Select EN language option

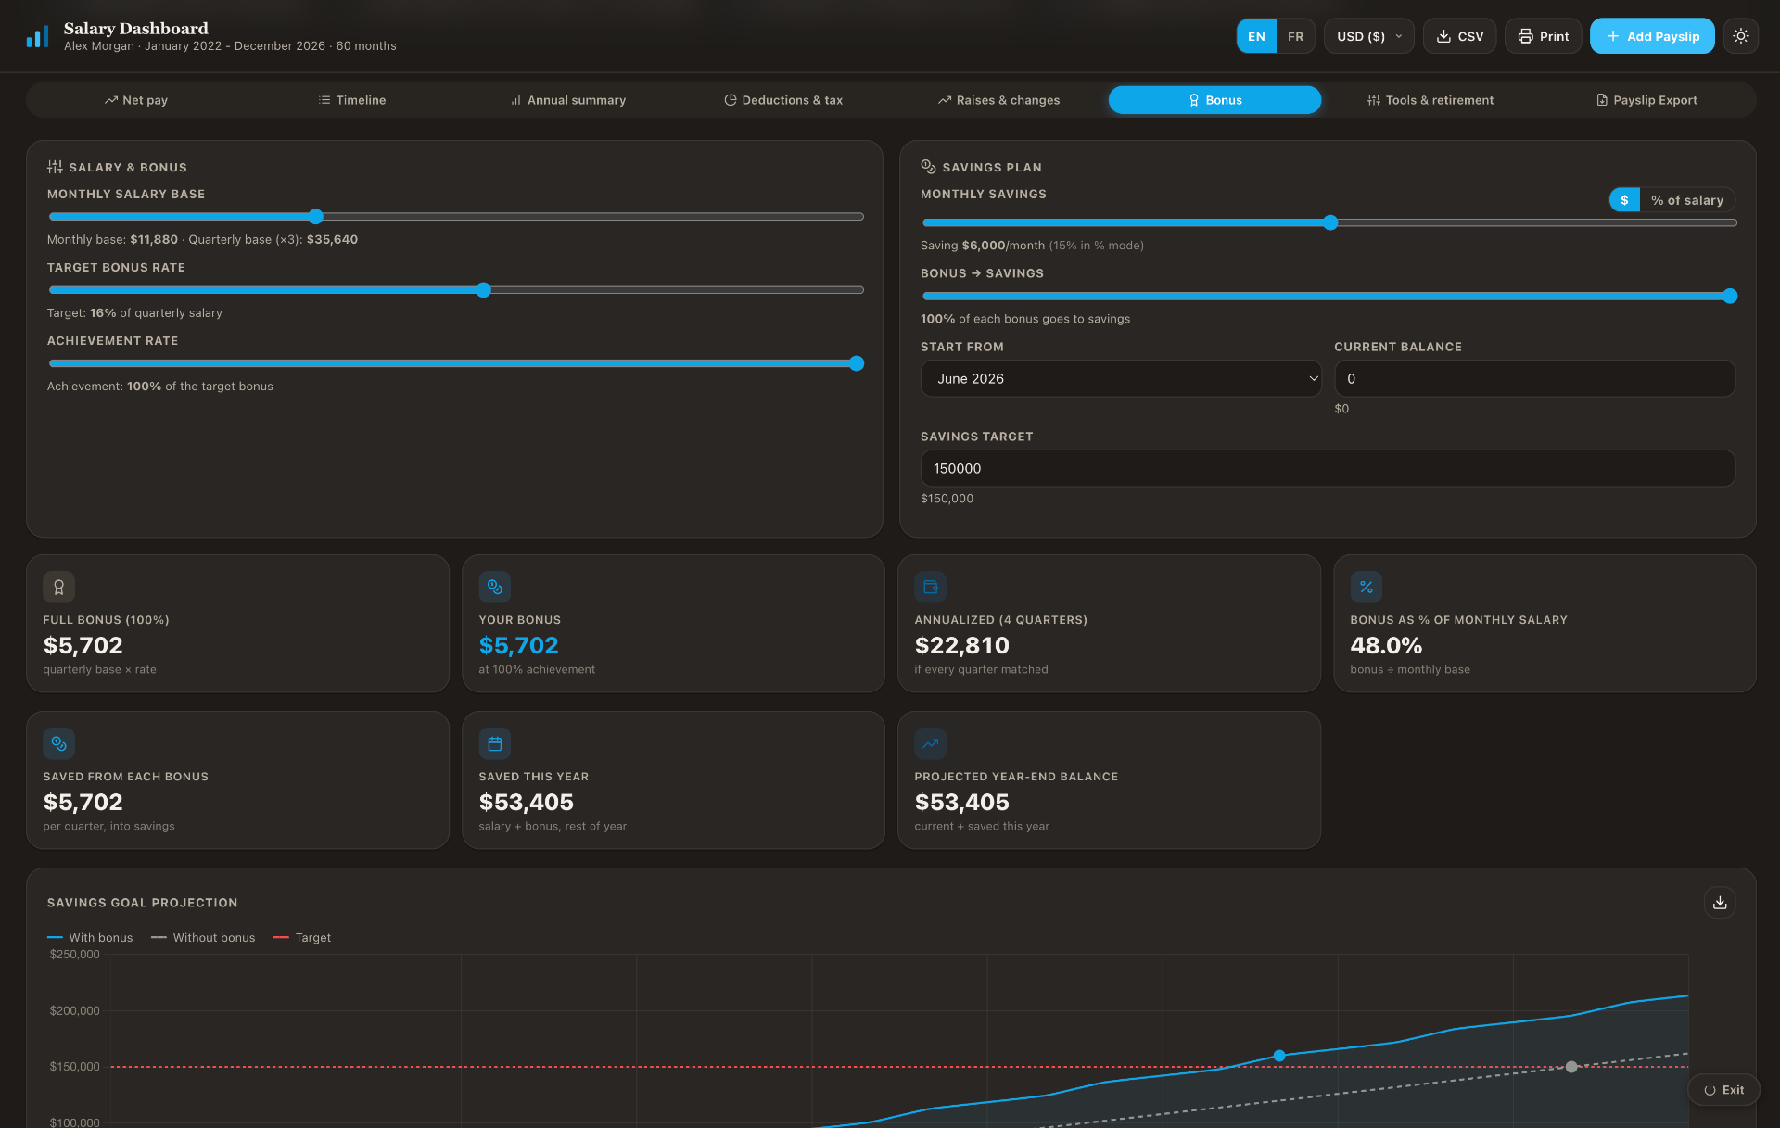pyautogui.click(x=1256, y=36)
